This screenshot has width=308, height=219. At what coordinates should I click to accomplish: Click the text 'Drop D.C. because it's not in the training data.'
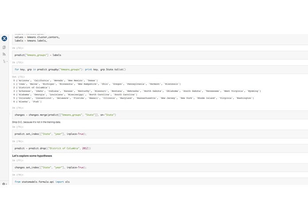[36, 122]
